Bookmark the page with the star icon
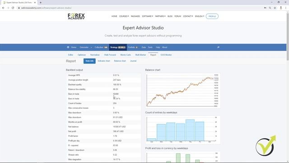289x163 pixels. click(x=275, y=8)
